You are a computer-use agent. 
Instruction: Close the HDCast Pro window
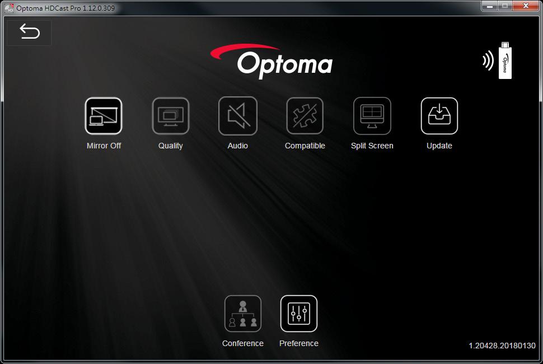point(526,6)
